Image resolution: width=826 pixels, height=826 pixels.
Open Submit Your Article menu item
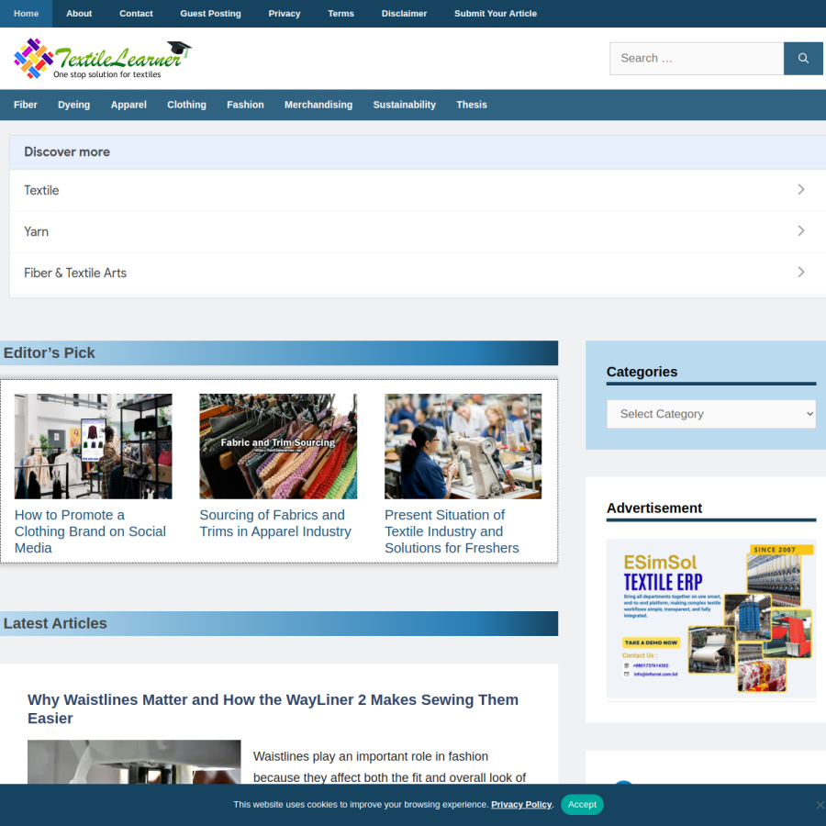(x=496, y=14)
